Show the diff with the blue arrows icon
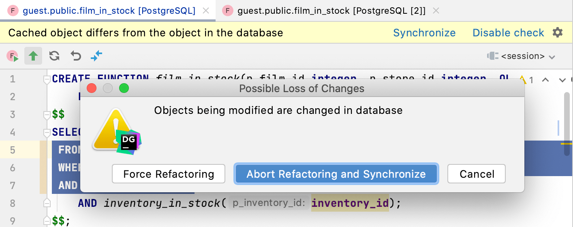The width and height of the screenshot is (573, 227). tap(96, 56)
